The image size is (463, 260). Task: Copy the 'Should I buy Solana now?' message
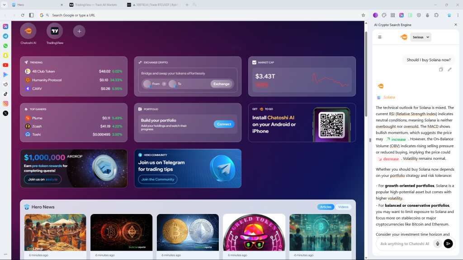pyautogui.click(x=441, y=70)
